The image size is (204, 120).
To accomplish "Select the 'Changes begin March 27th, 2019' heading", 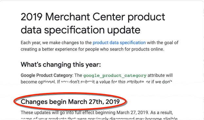I will click(x=70, y=102).
